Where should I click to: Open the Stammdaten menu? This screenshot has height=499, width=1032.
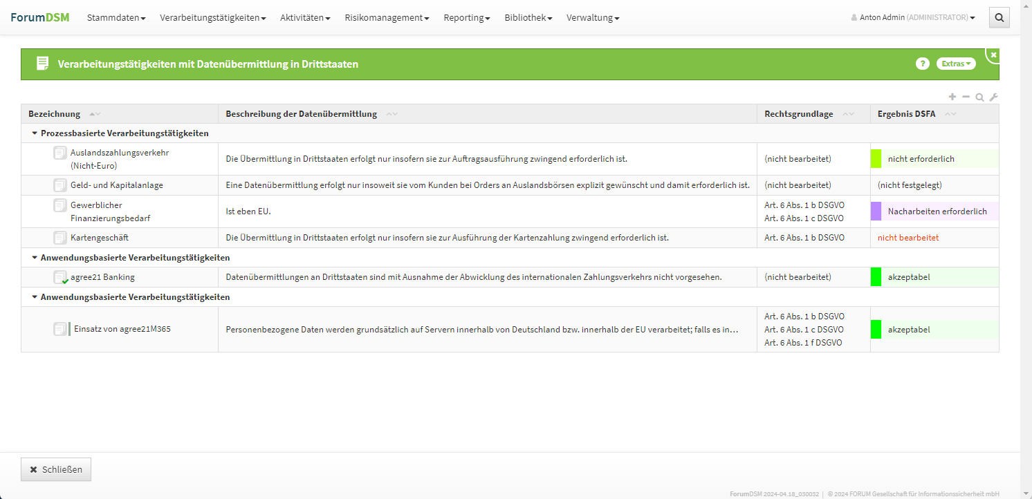coord(116,18)
